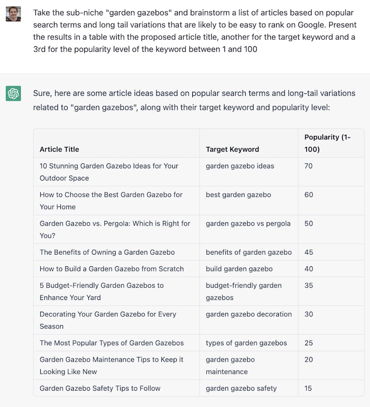Click the assistant's intro sentence beginning "Sure"

pos(194,100)
